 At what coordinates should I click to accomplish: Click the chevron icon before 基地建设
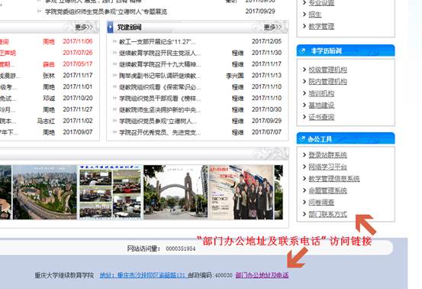pyautogui.click(x=304, y=105)
